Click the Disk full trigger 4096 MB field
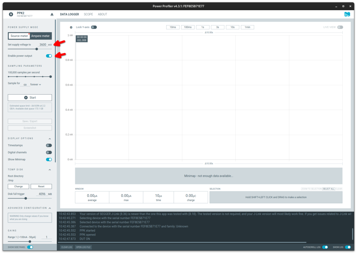The width and height of the screenshot is (357, 254). tap(42, 194)
